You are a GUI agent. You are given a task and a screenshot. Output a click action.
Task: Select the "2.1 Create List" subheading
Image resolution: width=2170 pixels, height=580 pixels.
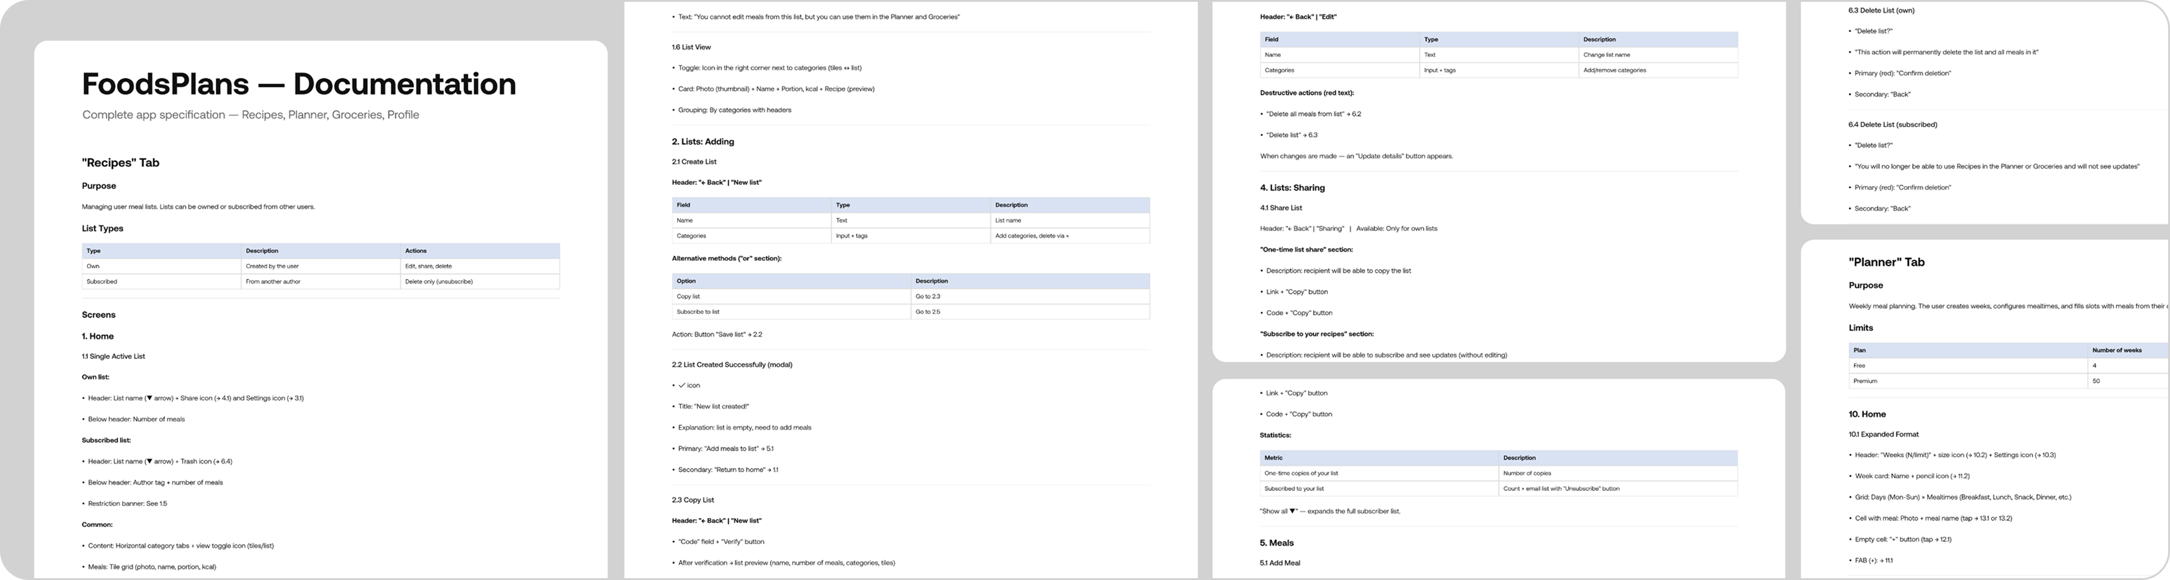[x=695, y=161]
